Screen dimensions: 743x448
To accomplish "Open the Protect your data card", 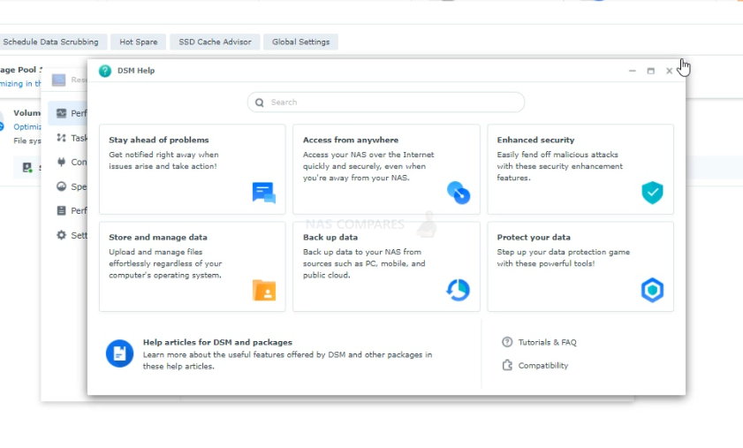I will pos(580,267).
